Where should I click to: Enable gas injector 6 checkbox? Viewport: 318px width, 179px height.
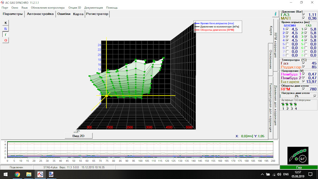(x=306, y=48)
